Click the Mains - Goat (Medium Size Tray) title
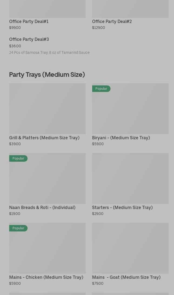174x295 pixels. point(126,277)
